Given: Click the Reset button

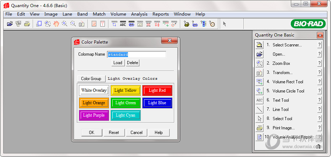Looking at the screenshot, I should pyautogui.click(x=114, y=133).
